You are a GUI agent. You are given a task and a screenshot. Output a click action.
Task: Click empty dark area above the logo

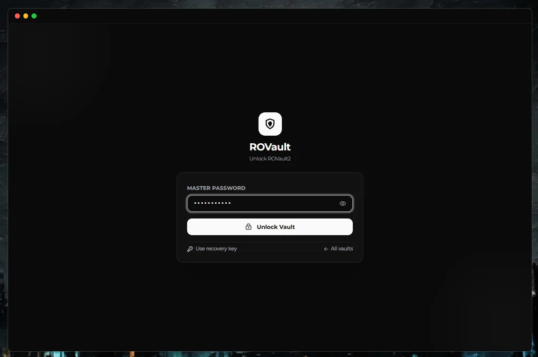point(270,69)
